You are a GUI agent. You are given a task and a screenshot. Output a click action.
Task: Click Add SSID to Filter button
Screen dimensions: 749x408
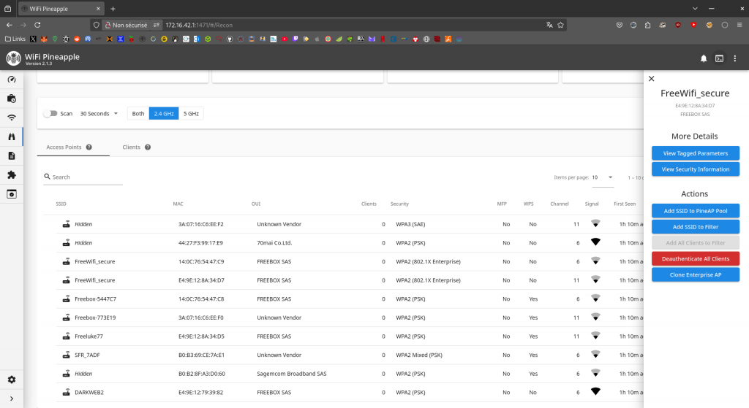click(x=696, y=227)
